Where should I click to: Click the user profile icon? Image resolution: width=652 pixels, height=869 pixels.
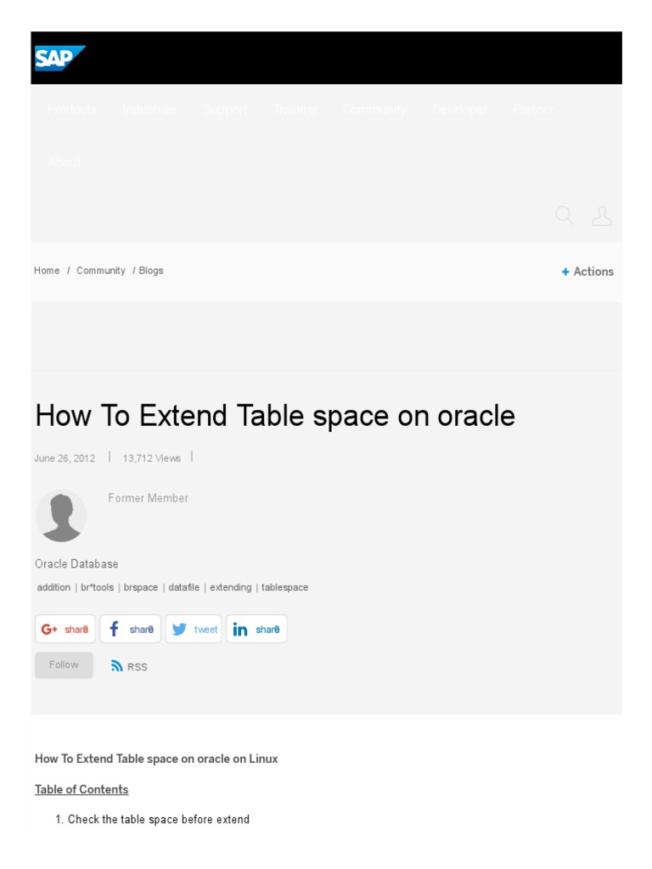(x=602, y=216)
